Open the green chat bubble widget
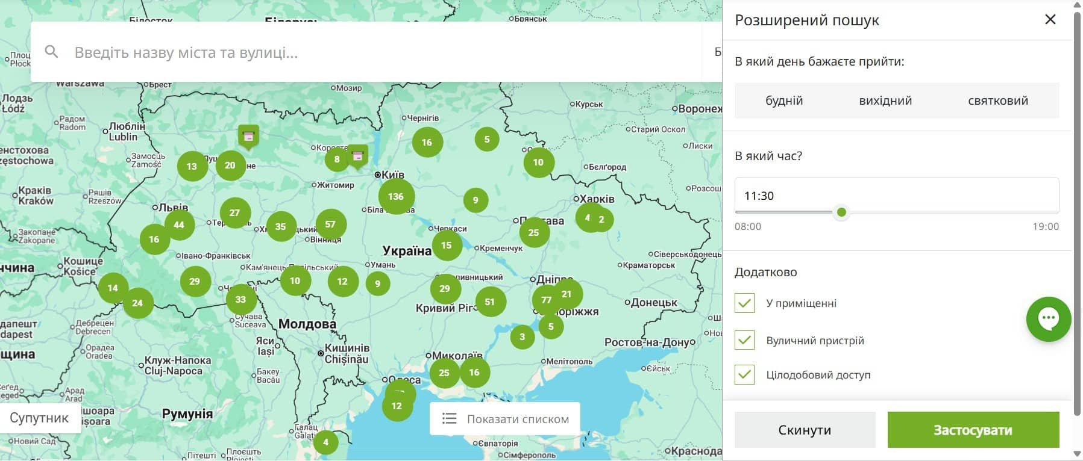 click(x=1048, y=319)
